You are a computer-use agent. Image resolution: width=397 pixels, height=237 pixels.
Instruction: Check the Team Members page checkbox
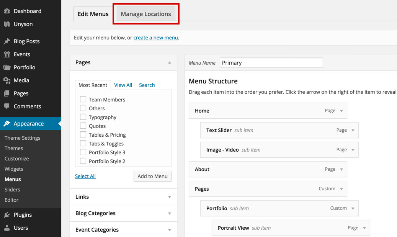[x=83, y=99]
